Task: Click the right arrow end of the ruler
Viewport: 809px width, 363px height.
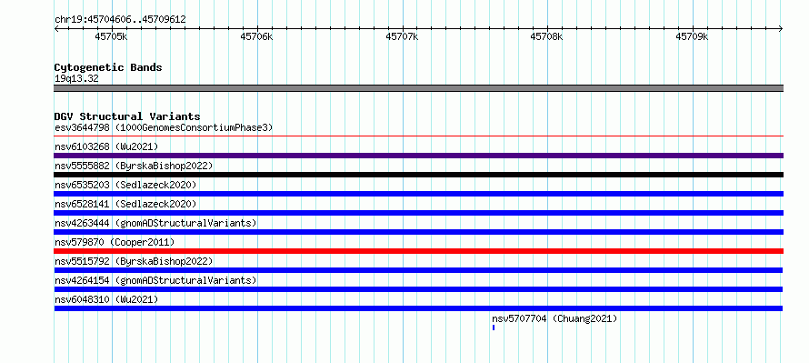Action: pos(781,29)
